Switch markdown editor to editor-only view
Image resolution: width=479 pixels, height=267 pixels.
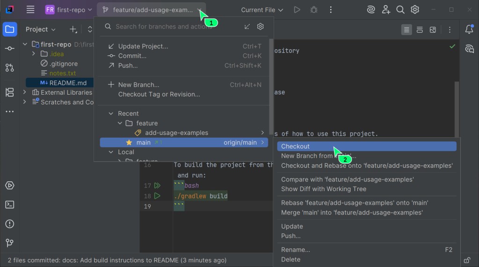click(406, 30)
